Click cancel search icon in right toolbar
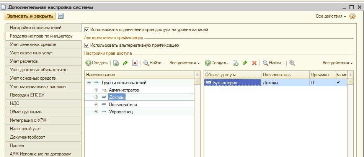364x157 pixels. (x=292, y=63)
